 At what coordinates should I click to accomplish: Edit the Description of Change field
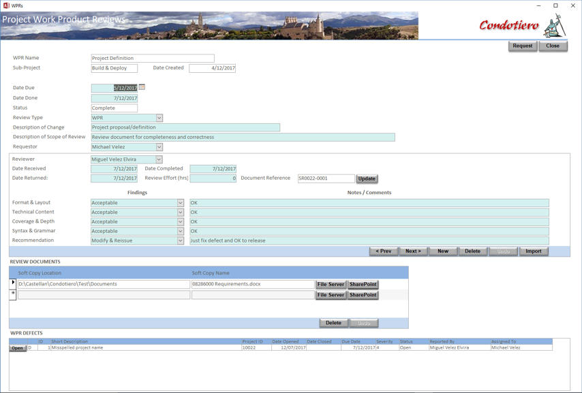pos(185,127)
